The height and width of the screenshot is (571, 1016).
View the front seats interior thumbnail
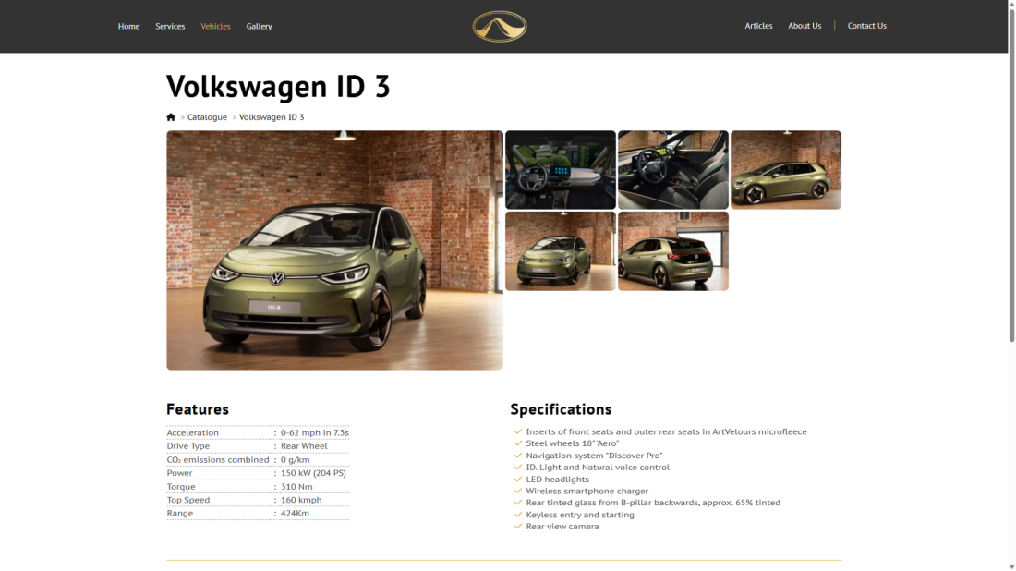tap(672, 170)
